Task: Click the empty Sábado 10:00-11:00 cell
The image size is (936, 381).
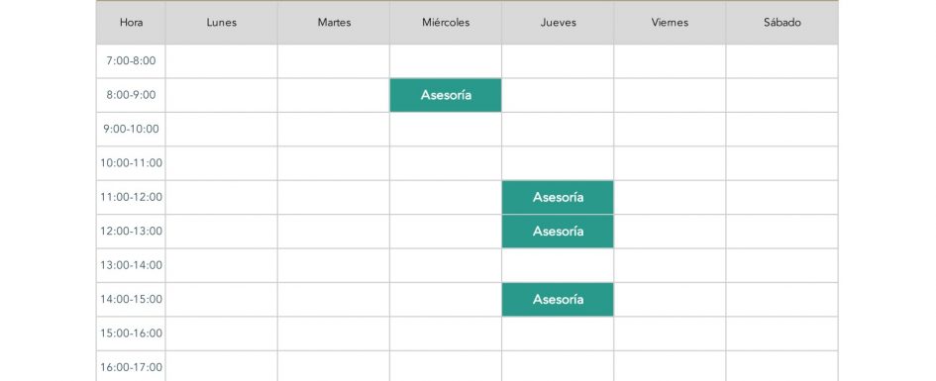Action: (x=782, y=162)
